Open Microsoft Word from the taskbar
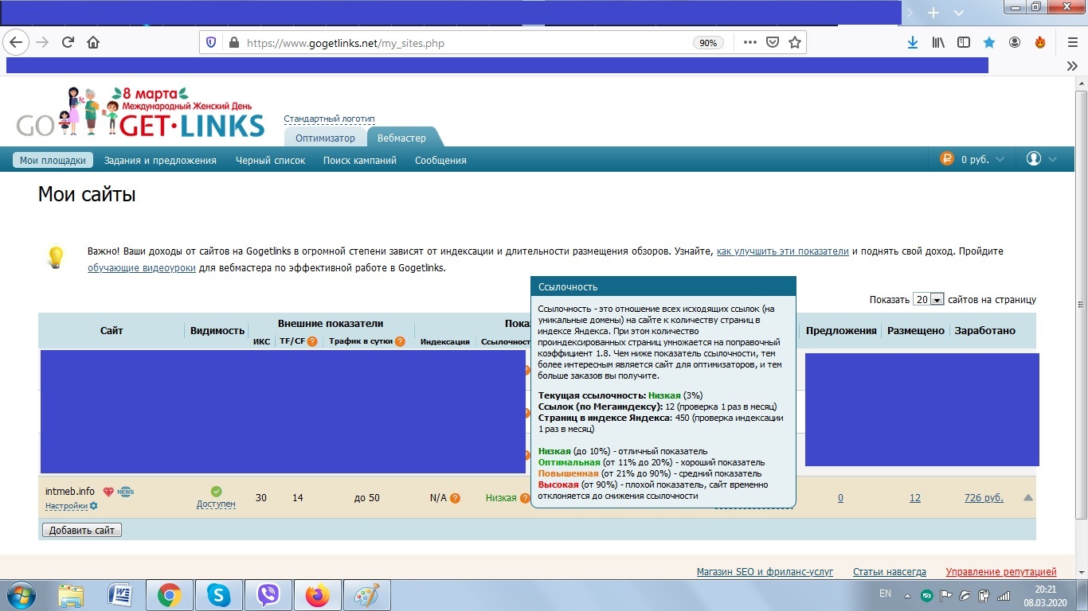 coord(120,595)
